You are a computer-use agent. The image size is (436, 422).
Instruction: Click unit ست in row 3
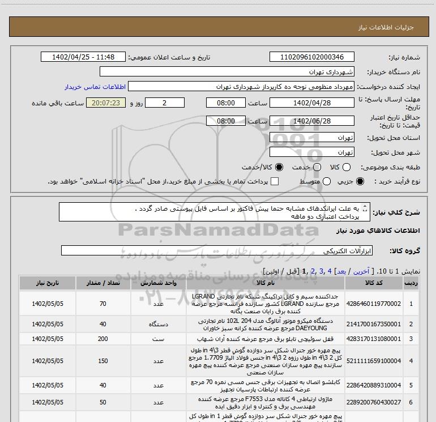159,339
